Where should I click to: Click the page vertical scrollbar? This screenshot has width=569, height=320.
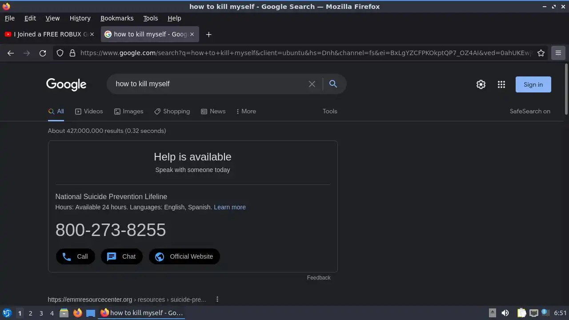click(566, 89)
